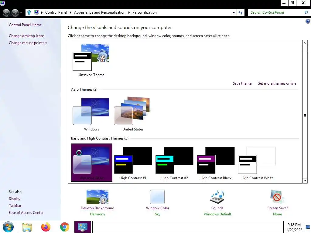The image size is (311, 233).
Task: Open Desktop Background picture icon
Action: click(x=97, y=197)
